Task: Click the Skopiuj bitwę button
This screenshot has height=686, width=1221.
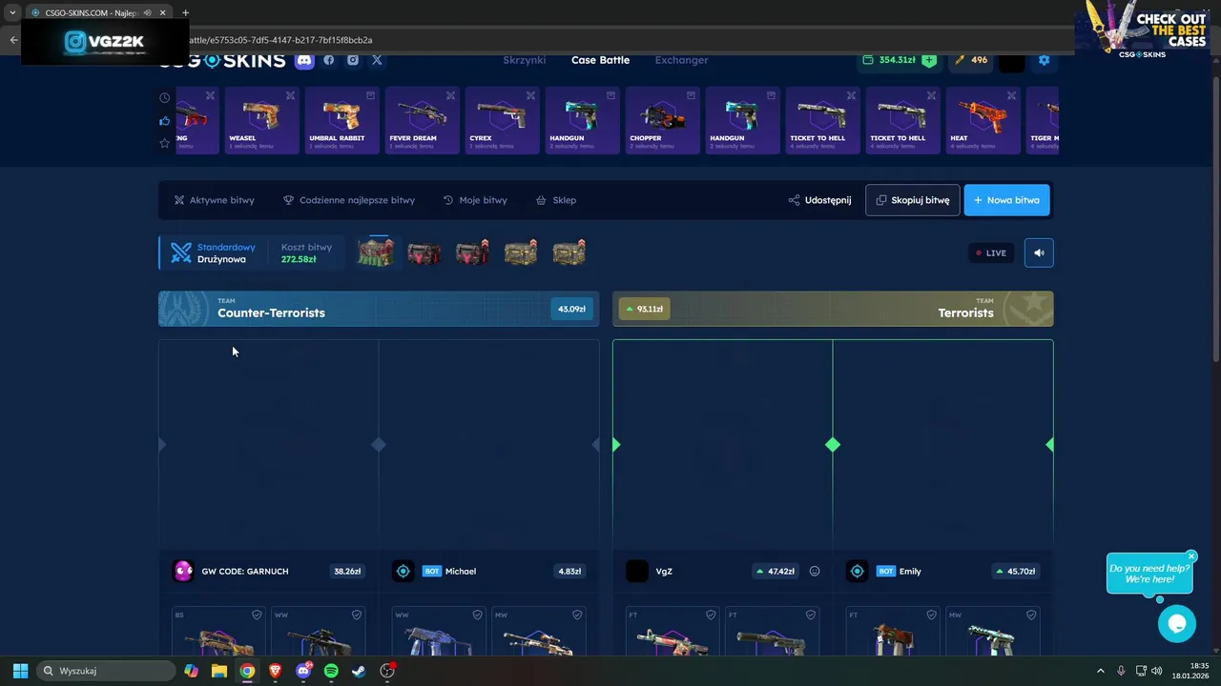Action: [913, 200]
